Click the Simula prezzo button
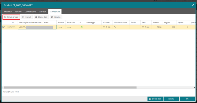Viewport: 197px width, 103px height. [11, 17]
